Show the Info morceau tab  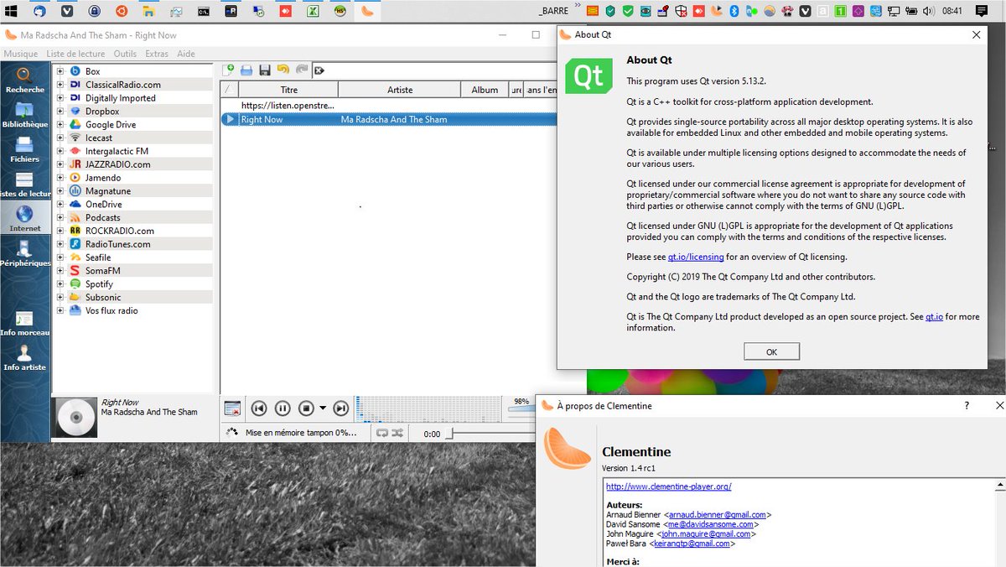click(x=25, y=324)
